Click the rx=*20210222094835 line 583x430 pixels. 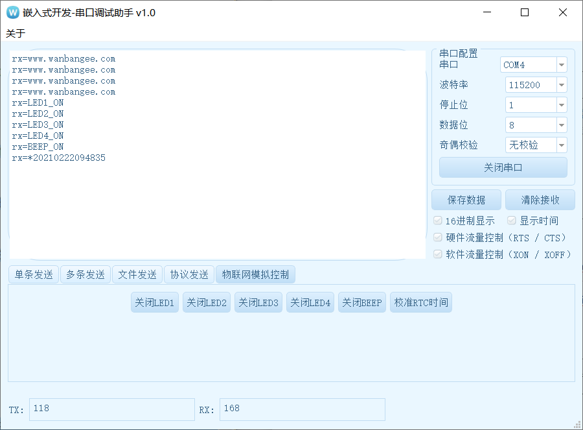[x=59, y=158]
